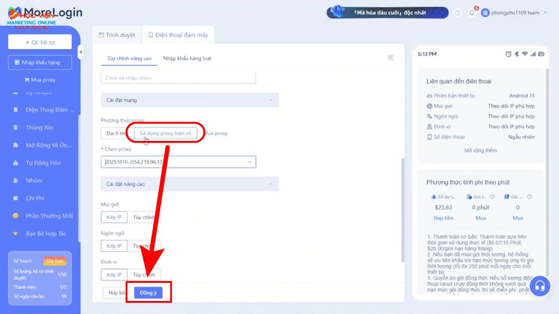This screenshot has height=314, width=559.
Task: Click the Đồng ý button
Action: pos(148,293)
